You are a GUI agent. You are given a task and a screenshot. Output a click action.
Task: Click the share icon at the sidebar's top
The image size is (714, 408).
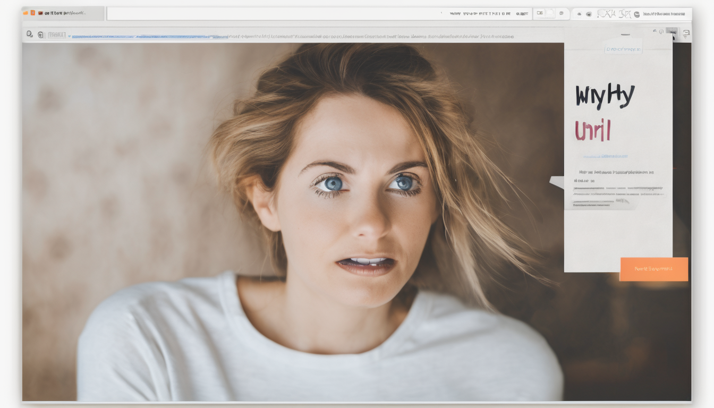[654, 31]
